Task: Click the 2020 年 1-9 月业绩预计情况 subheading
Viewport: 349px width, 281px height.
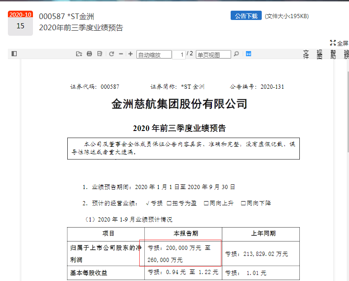Action: tap(128, 220)
